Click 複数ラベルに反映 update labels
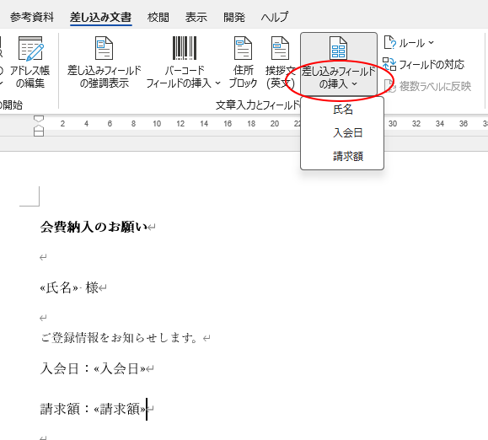The height and width of the screenshot is (440, 488). [427, 86]
